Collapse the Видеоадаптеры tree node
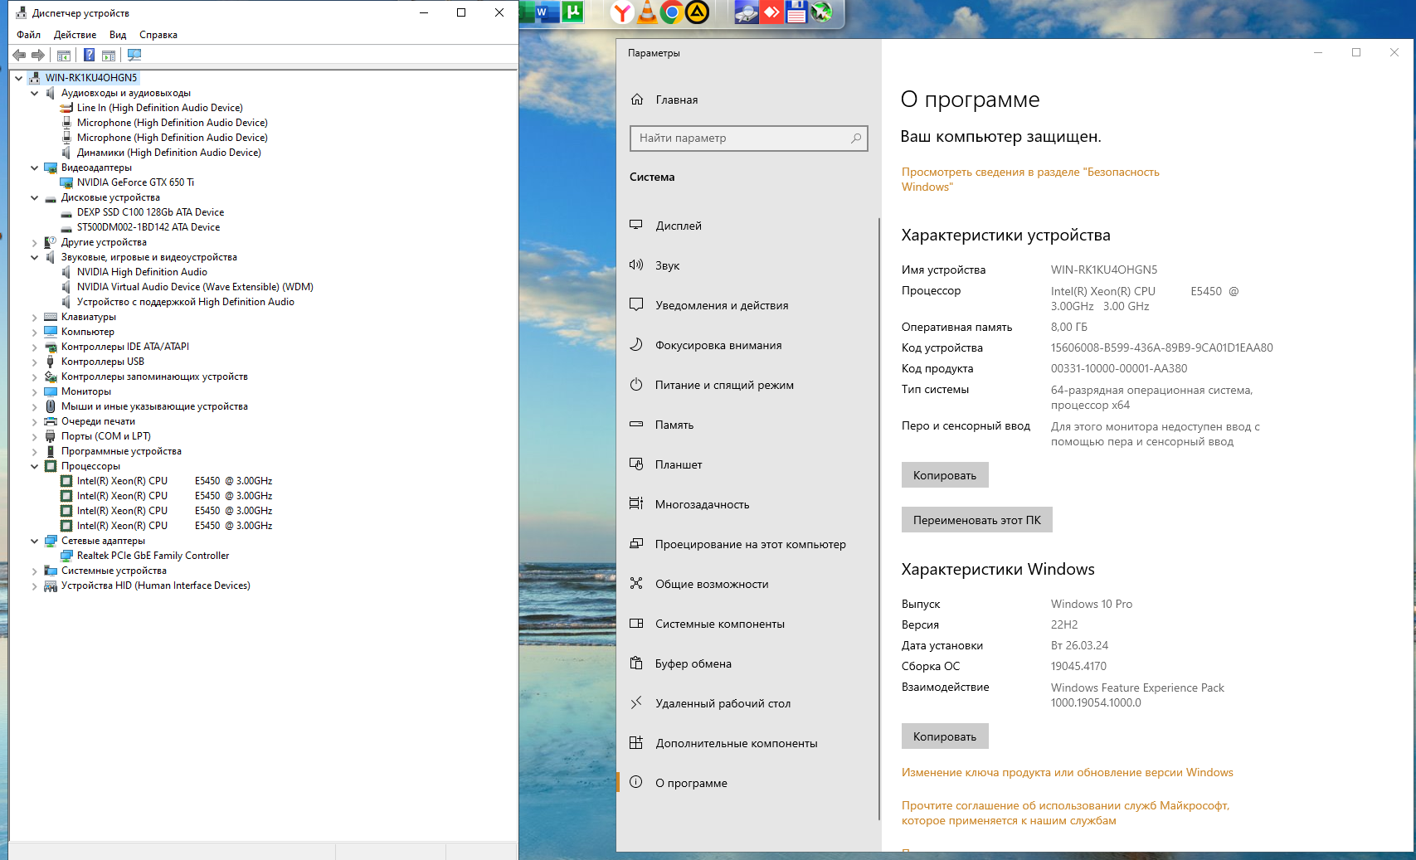 [x=34, y=168]
